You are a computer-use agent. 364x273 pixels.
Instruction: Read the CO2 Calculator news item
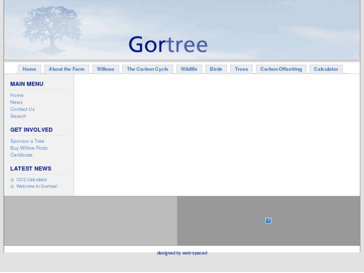coord(32,180)
